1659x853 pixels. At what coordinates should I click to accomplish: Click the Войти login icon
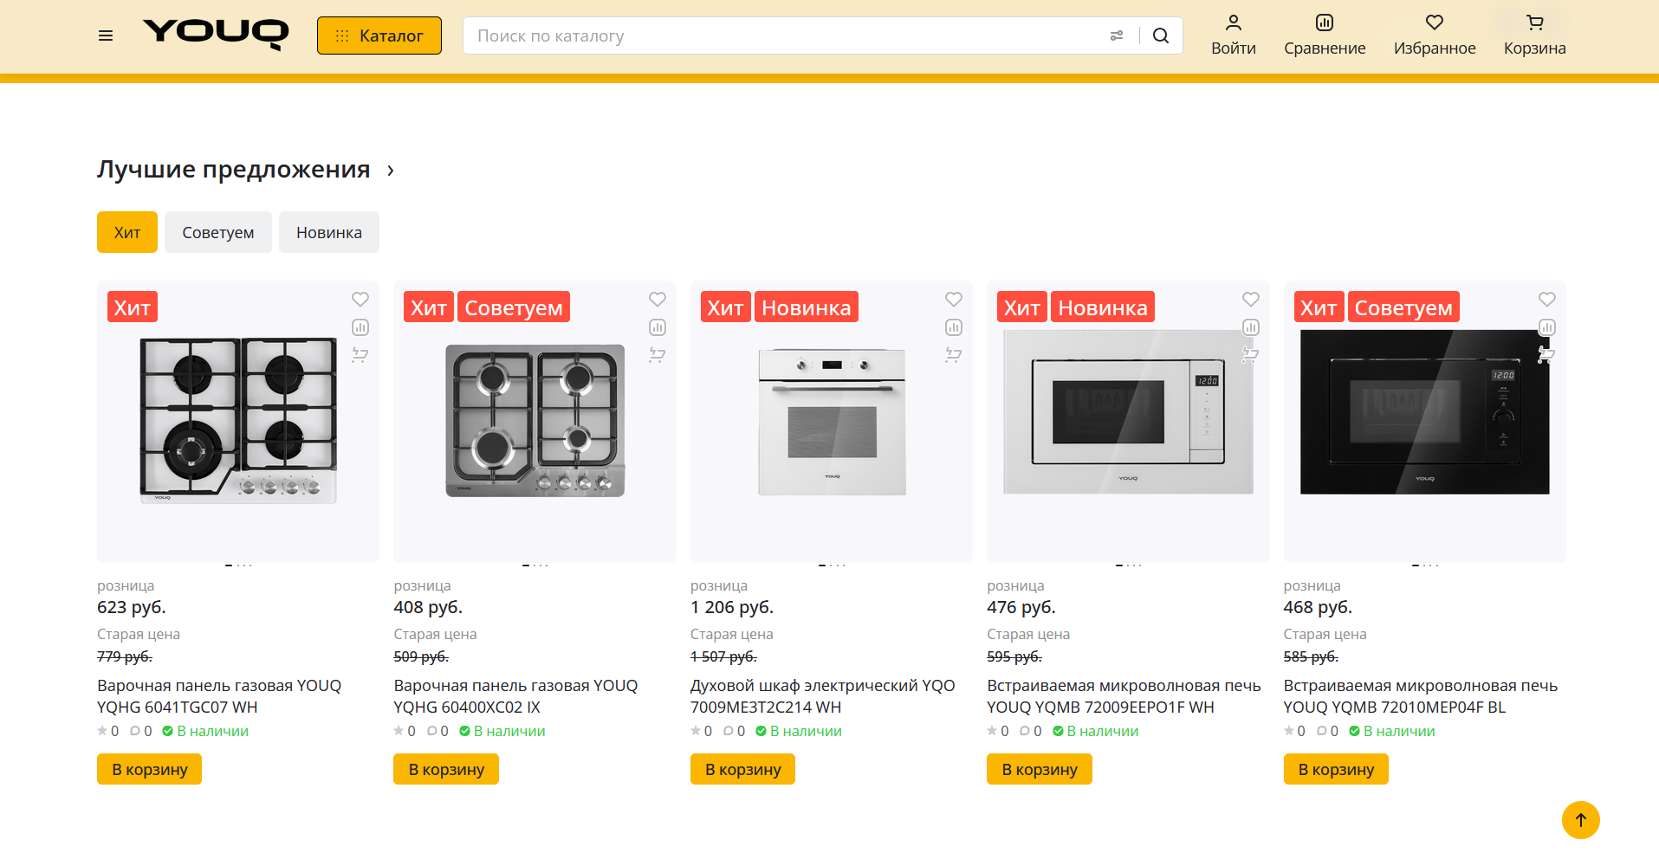click(1233, 36)
